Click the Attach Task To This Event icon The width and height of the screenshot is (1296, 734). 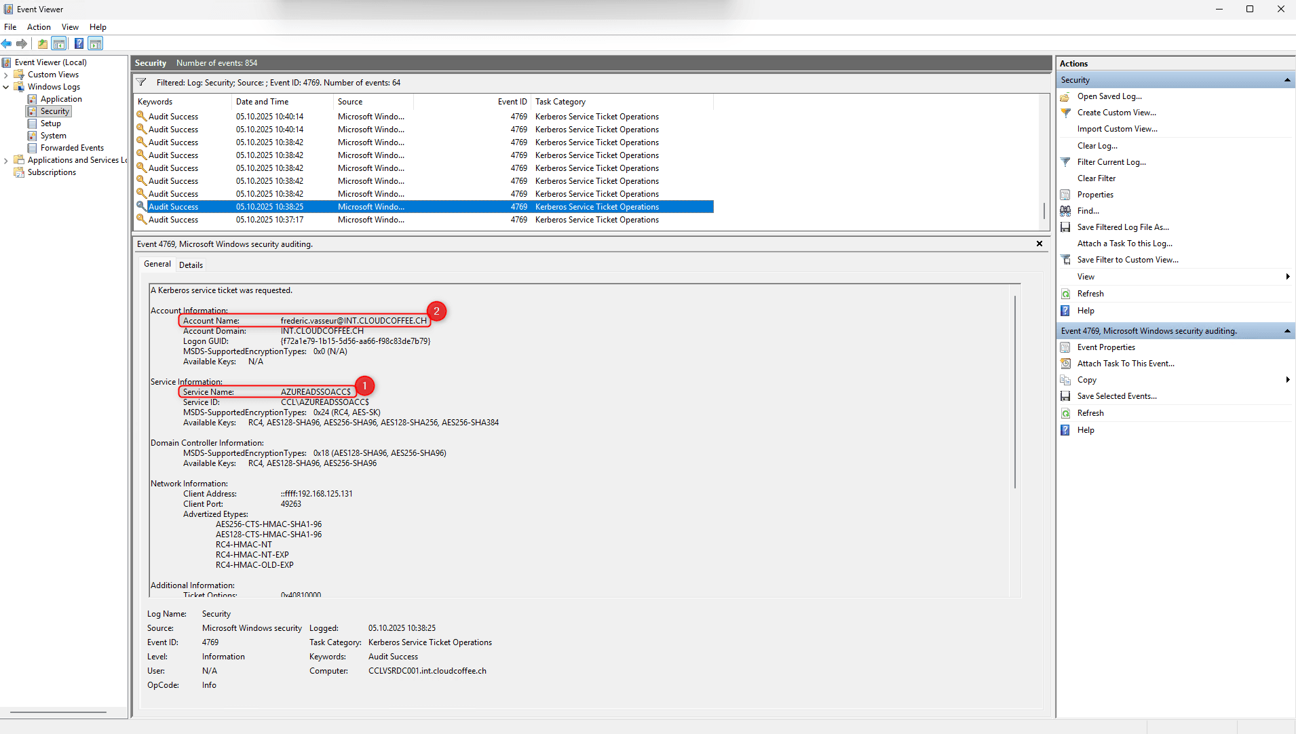tap(1065, 364)
